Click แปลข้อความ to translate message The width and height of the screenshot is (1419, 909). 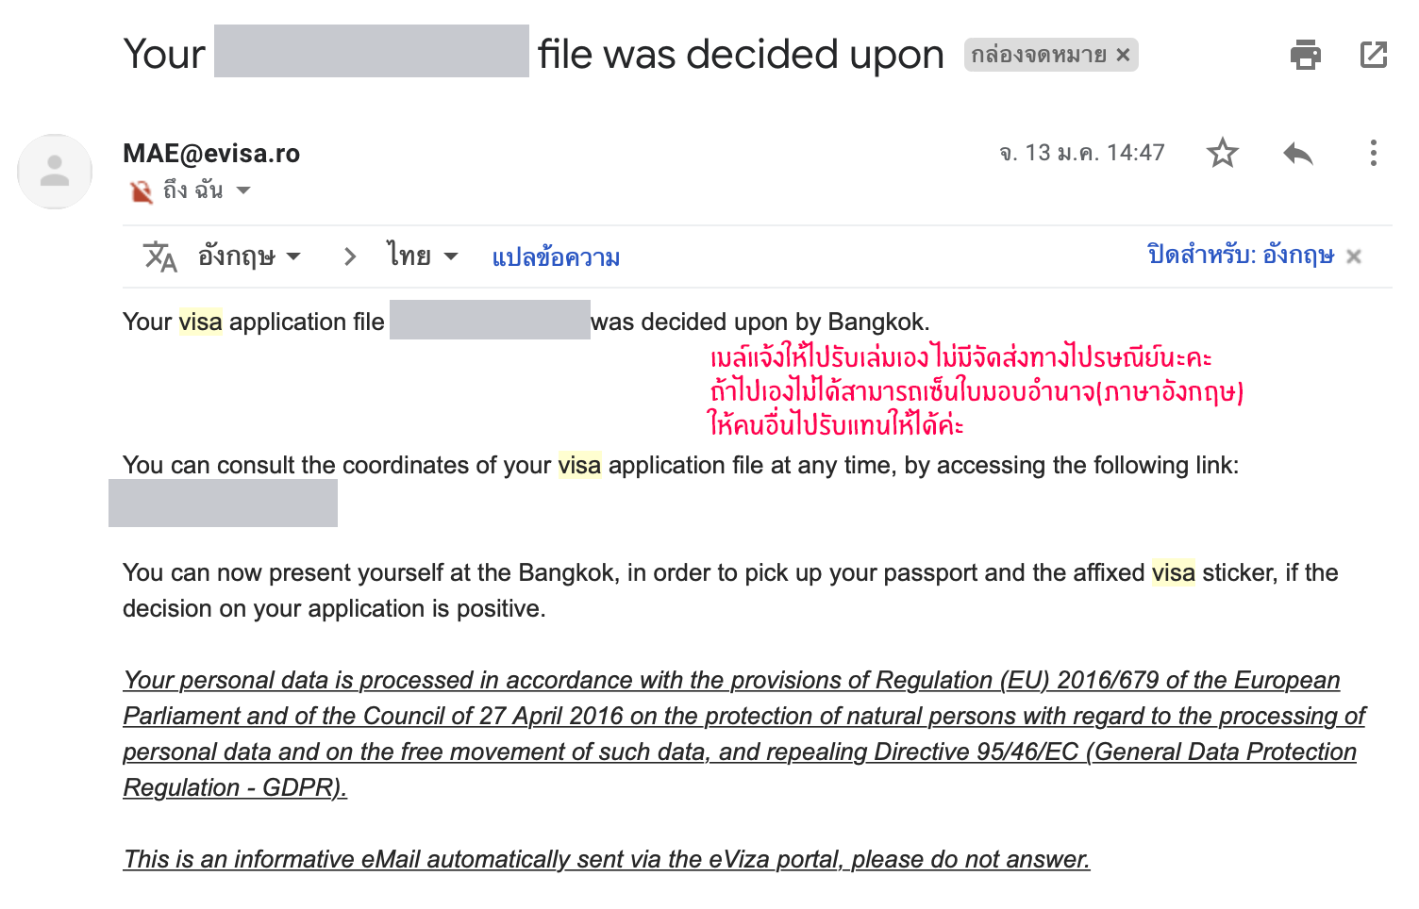click(556, 257)
